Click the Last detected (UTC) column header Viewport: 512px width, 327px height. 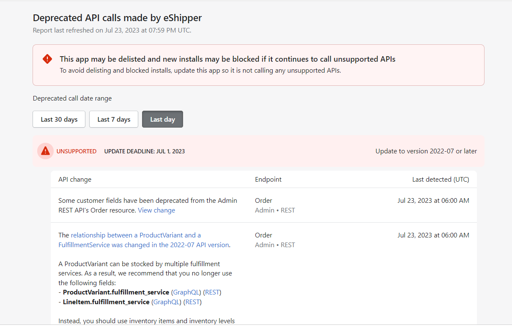[x=441, y=179]
